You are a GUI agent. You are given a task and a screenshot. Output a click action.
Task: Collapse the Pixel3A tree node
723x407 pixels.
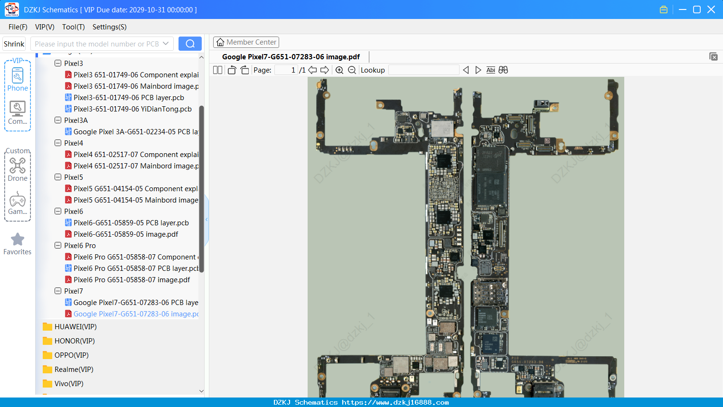(58, 120)
